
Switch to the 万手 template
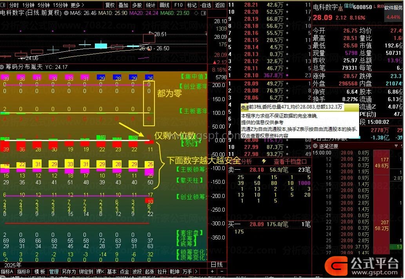point(187,272)
